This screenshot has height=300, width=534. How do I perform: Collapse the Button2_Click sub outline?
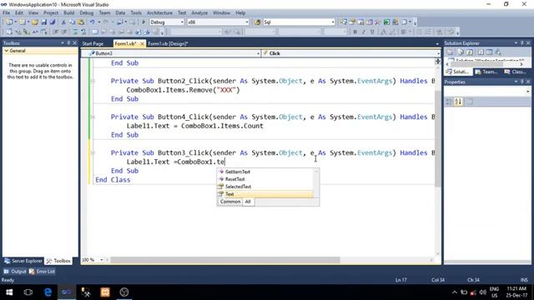tap(93, 81)
